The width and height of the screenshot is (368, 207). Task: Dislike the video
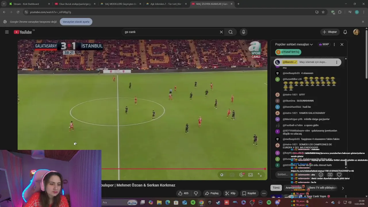196,193
